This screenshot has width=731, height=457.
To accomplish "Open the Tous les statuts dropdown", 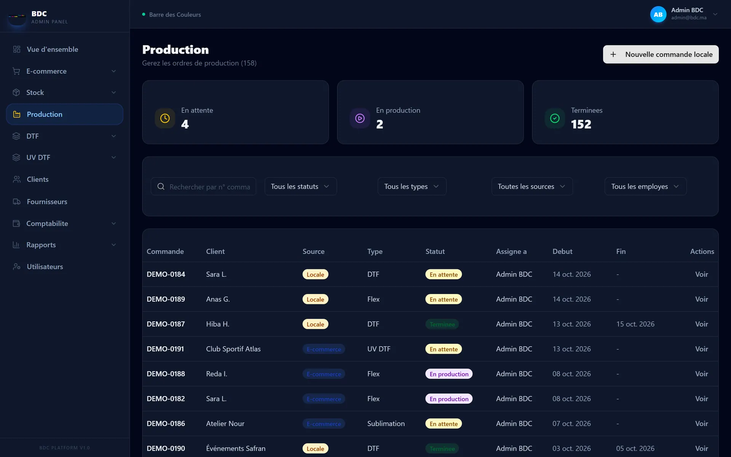I will coord(300,186).
